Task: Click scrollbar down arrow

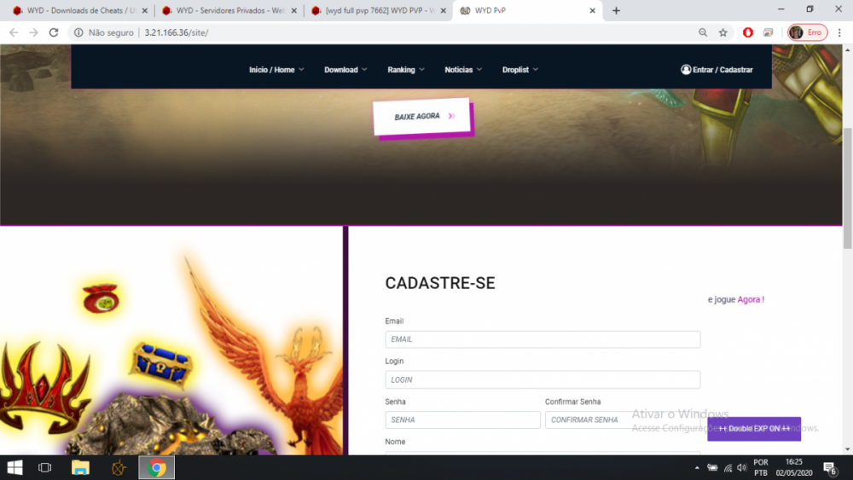Action: coord(847,449)
